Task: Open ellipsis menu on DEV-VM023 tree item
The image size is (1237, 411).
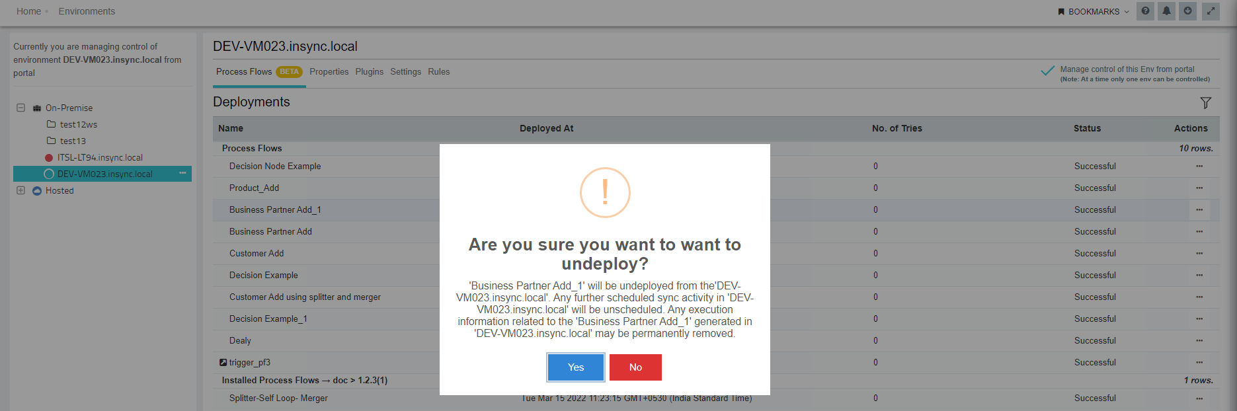Action: click(x=182, y=174)
